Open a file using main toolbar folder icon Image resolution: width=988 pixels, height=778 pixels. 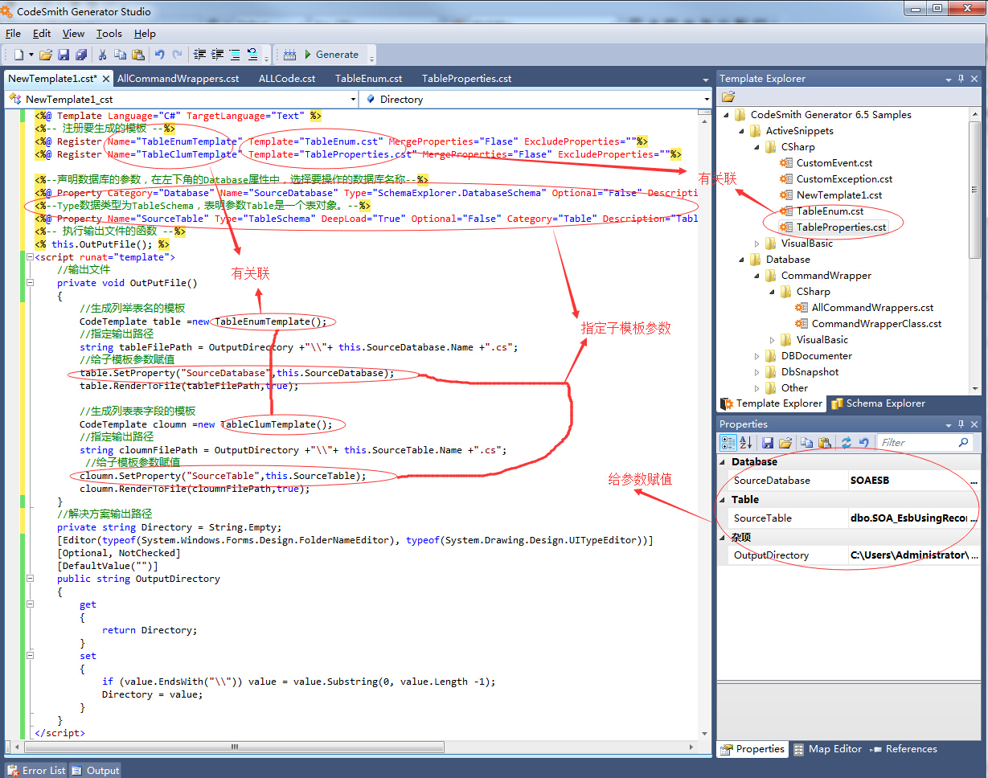pyautogui.click(x=46, y=55)
